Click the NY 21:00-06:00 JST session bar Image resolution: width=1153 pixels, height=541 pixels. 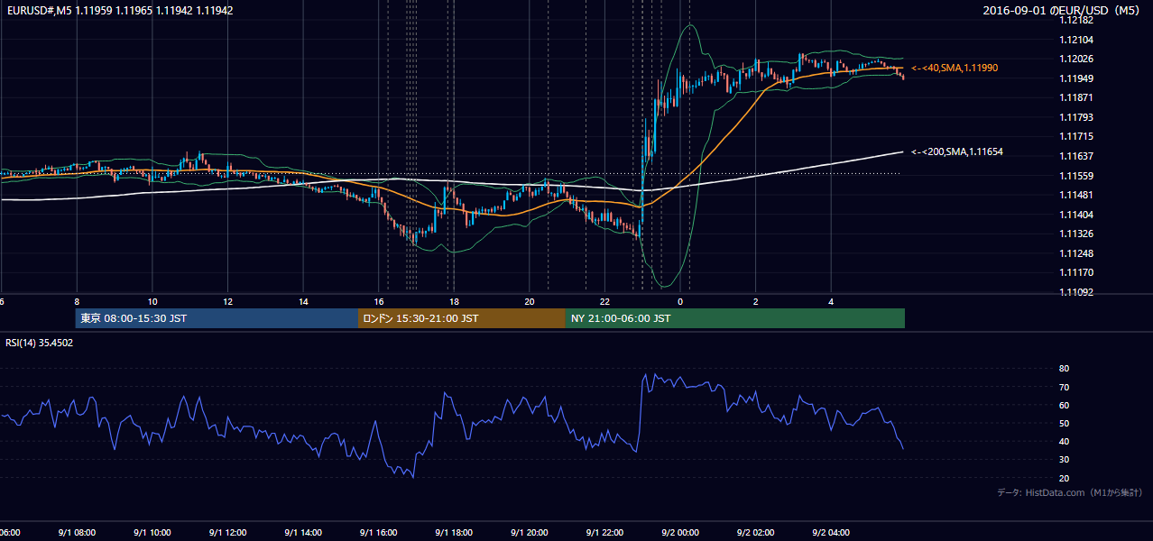tap(735, 318)
